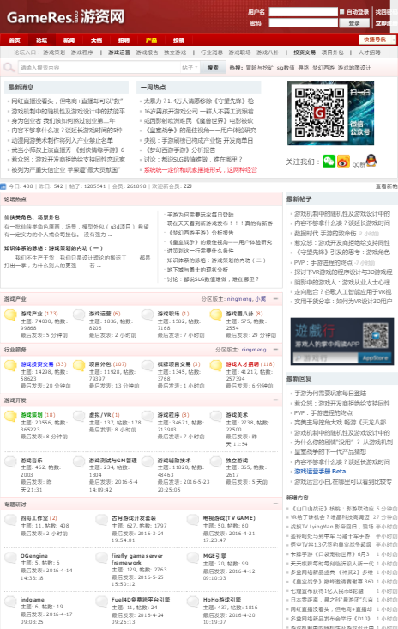Image resolution: width=398 pixels, height=629 pixels.
Task: Open 《梦幻西游手游》分析报告 in 一周热点
Action: (180, 150)
